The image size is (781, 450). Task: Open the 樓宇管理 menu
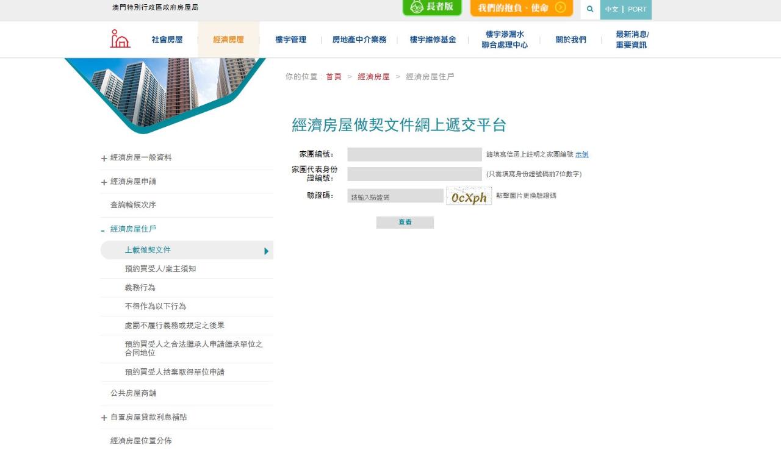[x=290, y=40]
